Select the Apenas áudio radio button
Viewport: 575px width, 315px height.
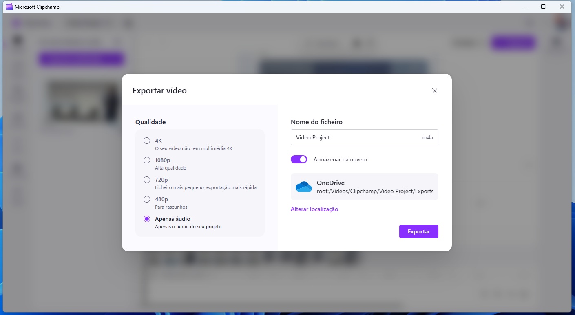pyautogui.click(x=147, y=219)
